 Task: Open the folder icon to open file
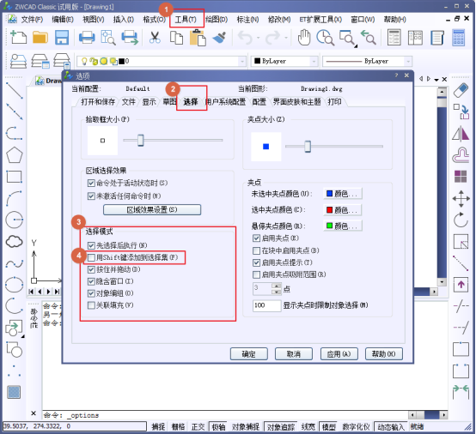coord(40,38)
